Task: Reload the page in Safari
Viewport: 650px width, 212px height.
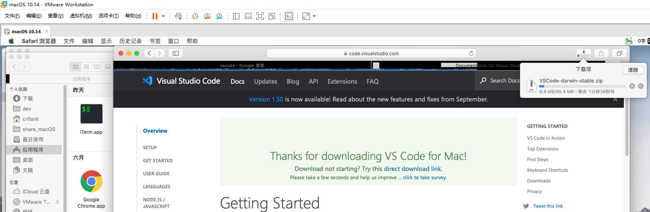Action: coord(471,53)
